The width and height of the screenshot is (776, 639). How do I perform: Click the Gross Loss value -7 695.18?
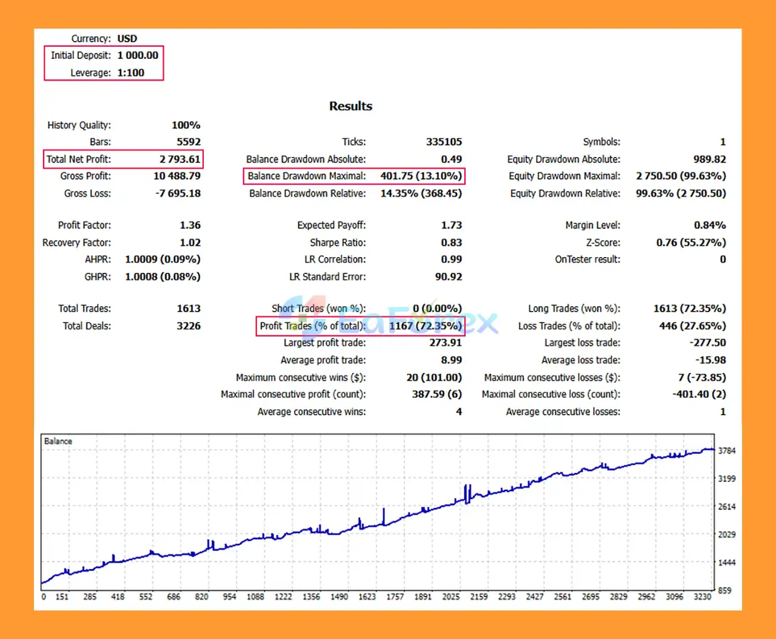click(x=178, y=193)
